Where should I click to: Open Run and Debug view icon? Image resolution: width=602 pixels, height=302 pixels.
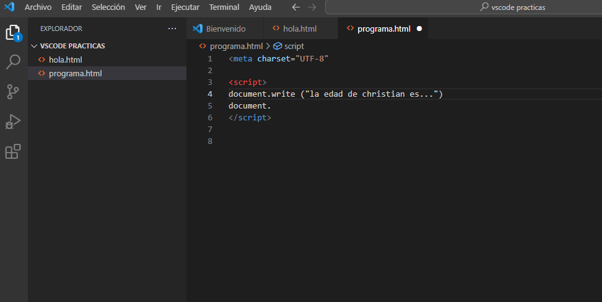(13, 122)
